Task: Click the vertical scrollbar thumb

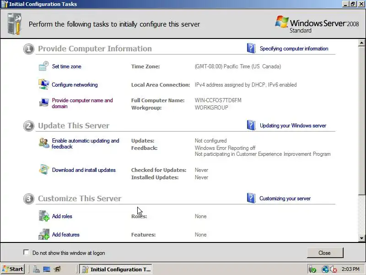Action: pos(361,120)
